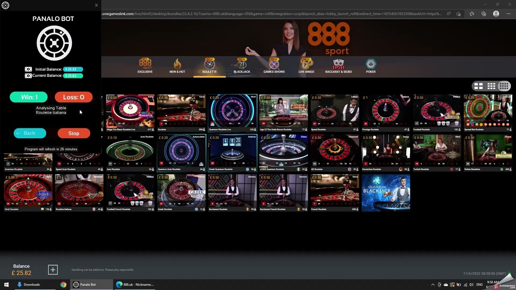Select the Roulette category tab
Screen dimensions: 516x290
209,66
